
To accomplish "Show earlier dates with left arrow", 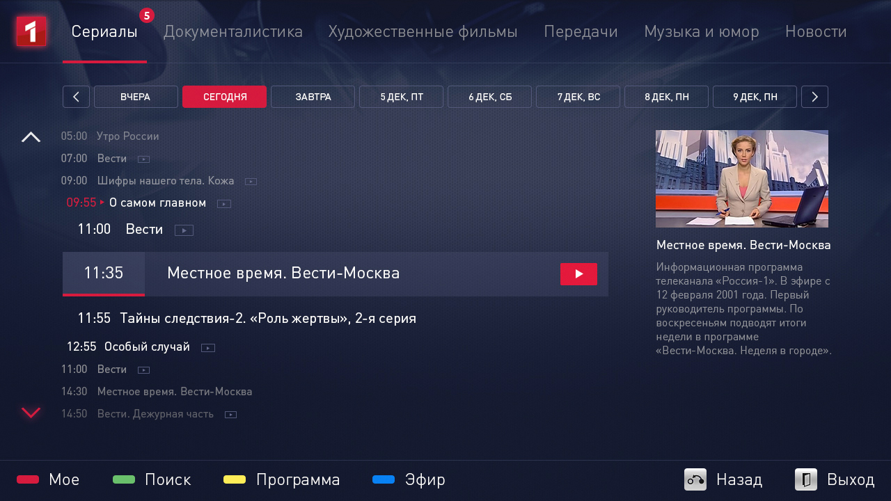I will (x=76, y=97).
